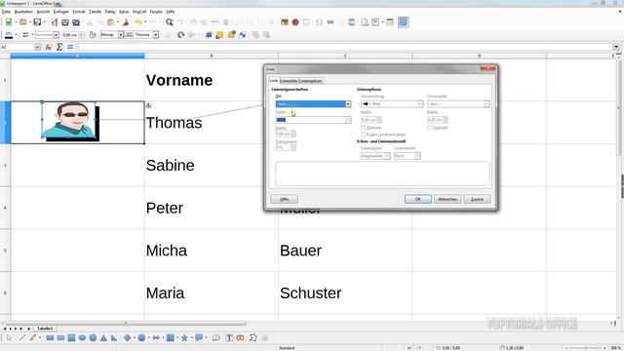Open the Farbe color dropdown swatch
Viewport: 624px width, 351px height.
pyautogui.click(x=313, y=120)
